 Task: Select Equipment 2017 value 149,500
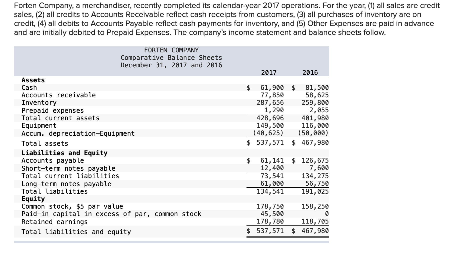click(270, 125)
